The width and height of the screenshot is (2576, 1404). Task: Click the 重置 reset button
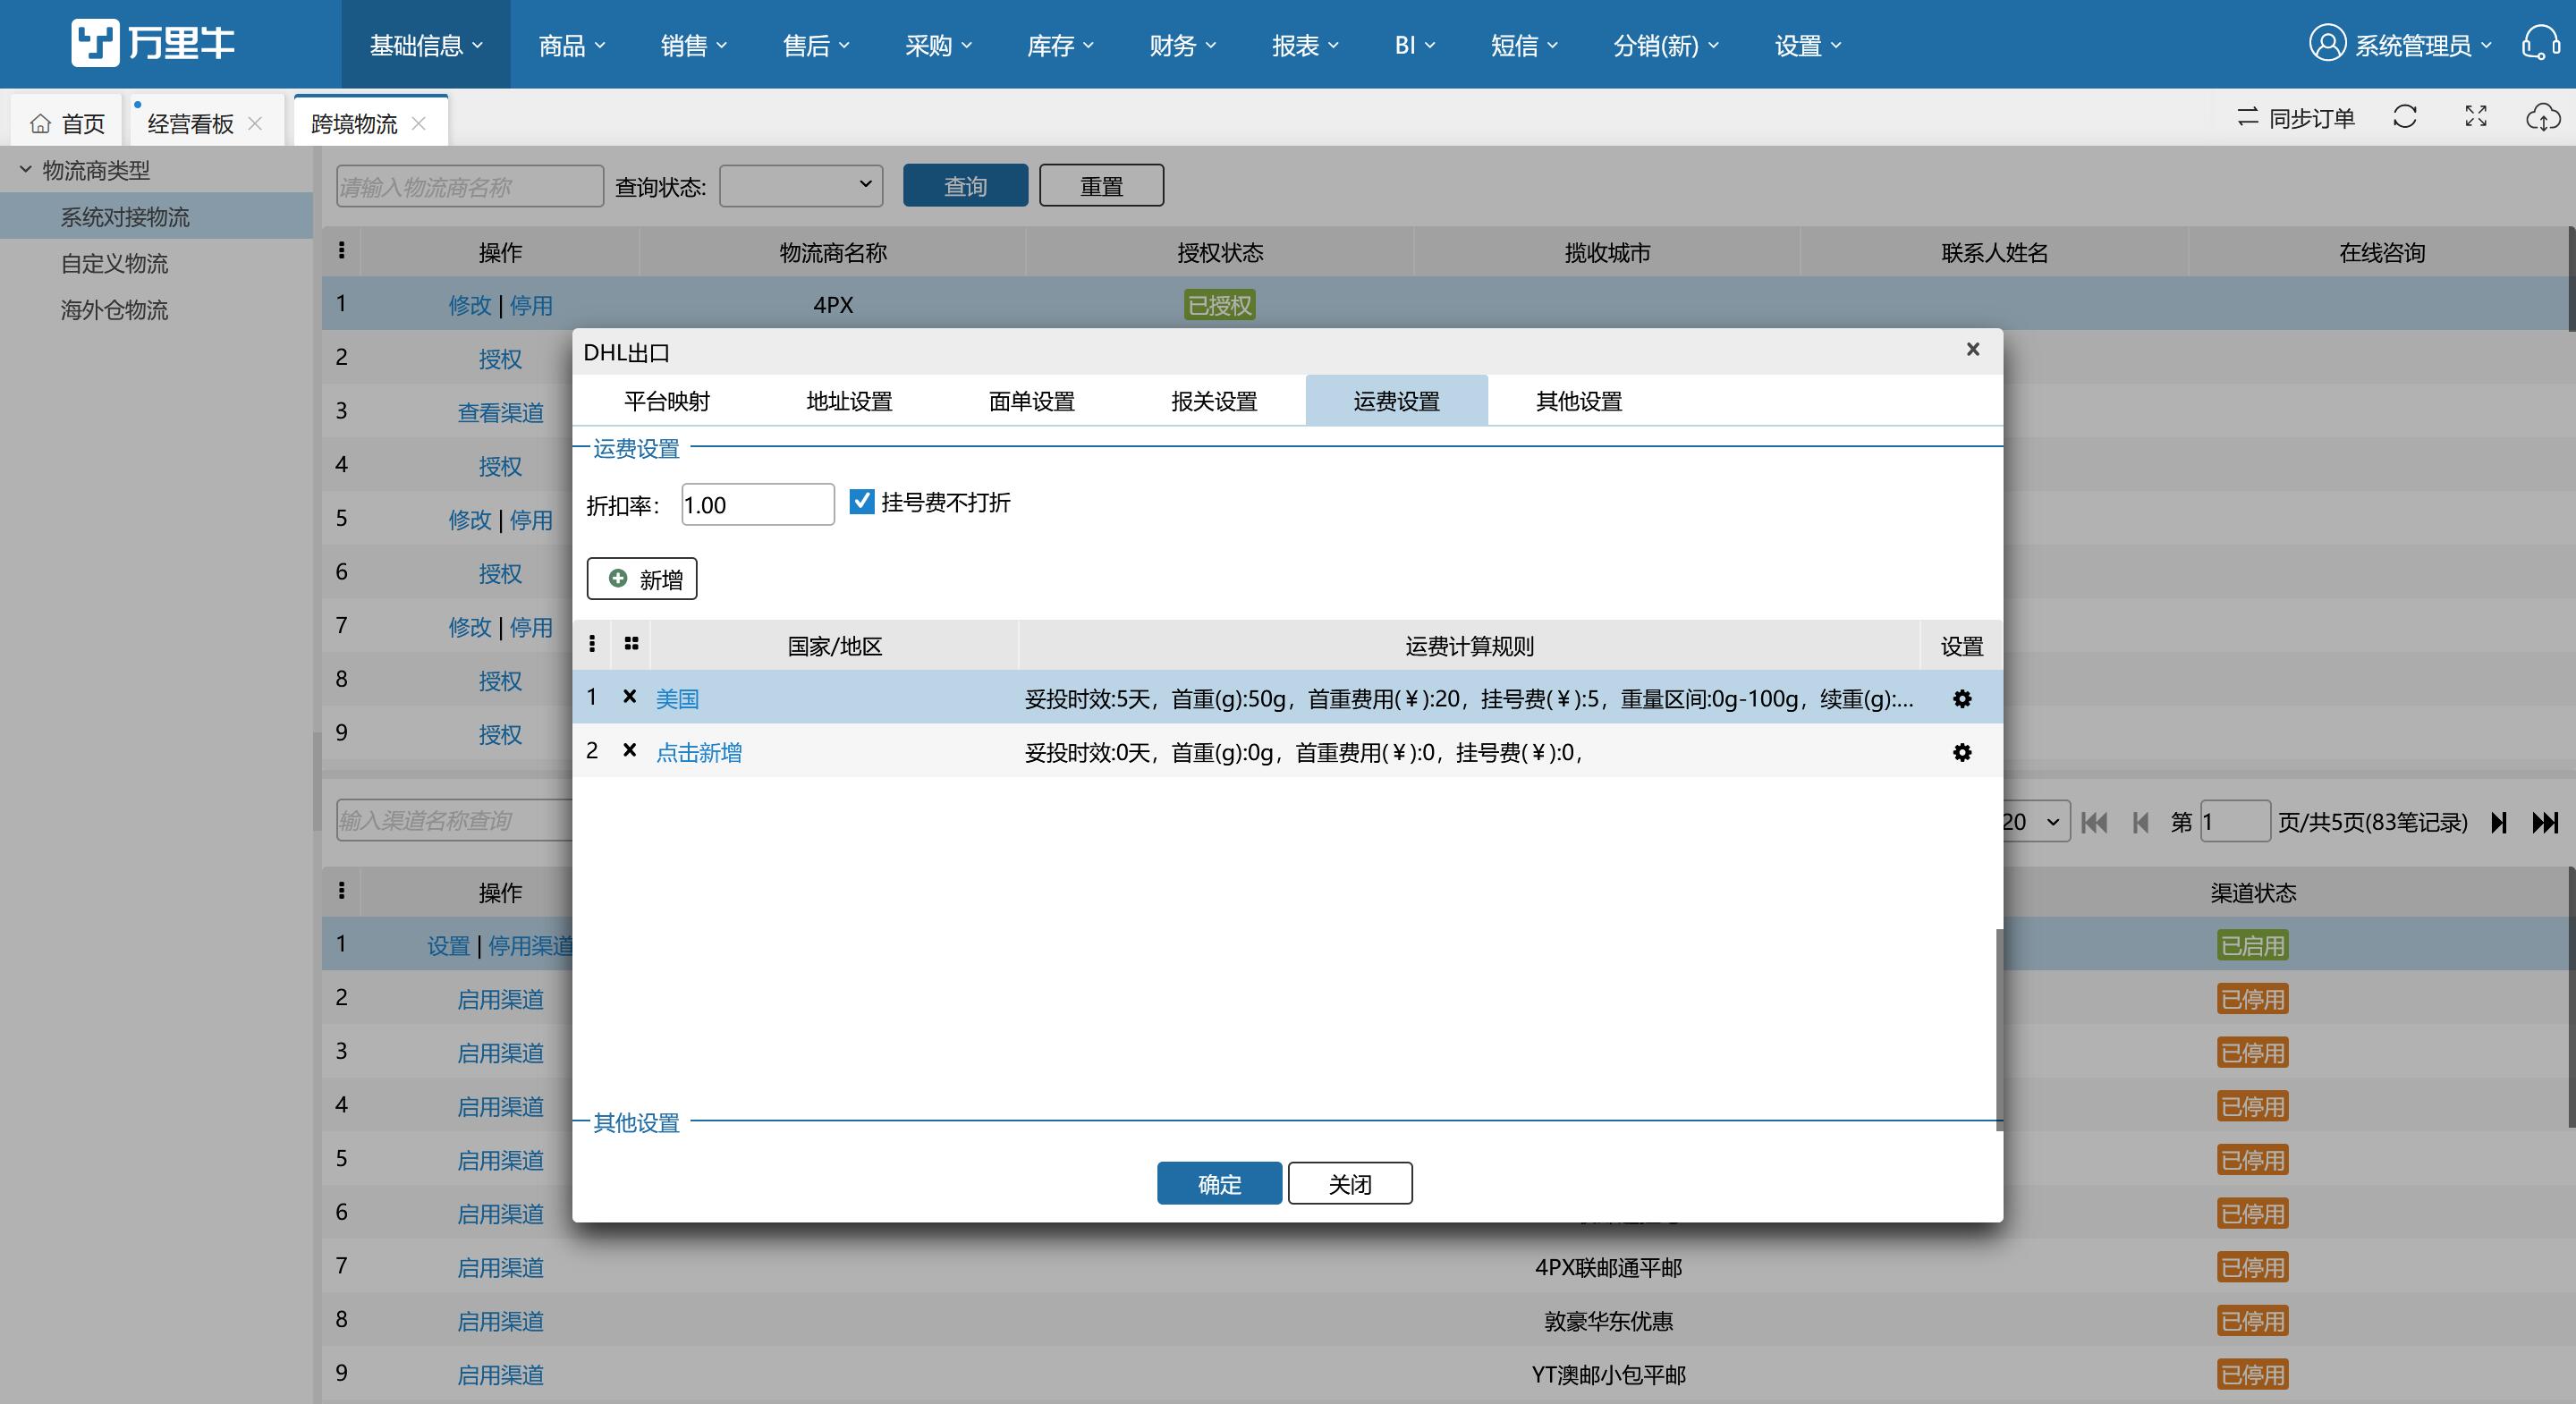tap(1101, 185)
